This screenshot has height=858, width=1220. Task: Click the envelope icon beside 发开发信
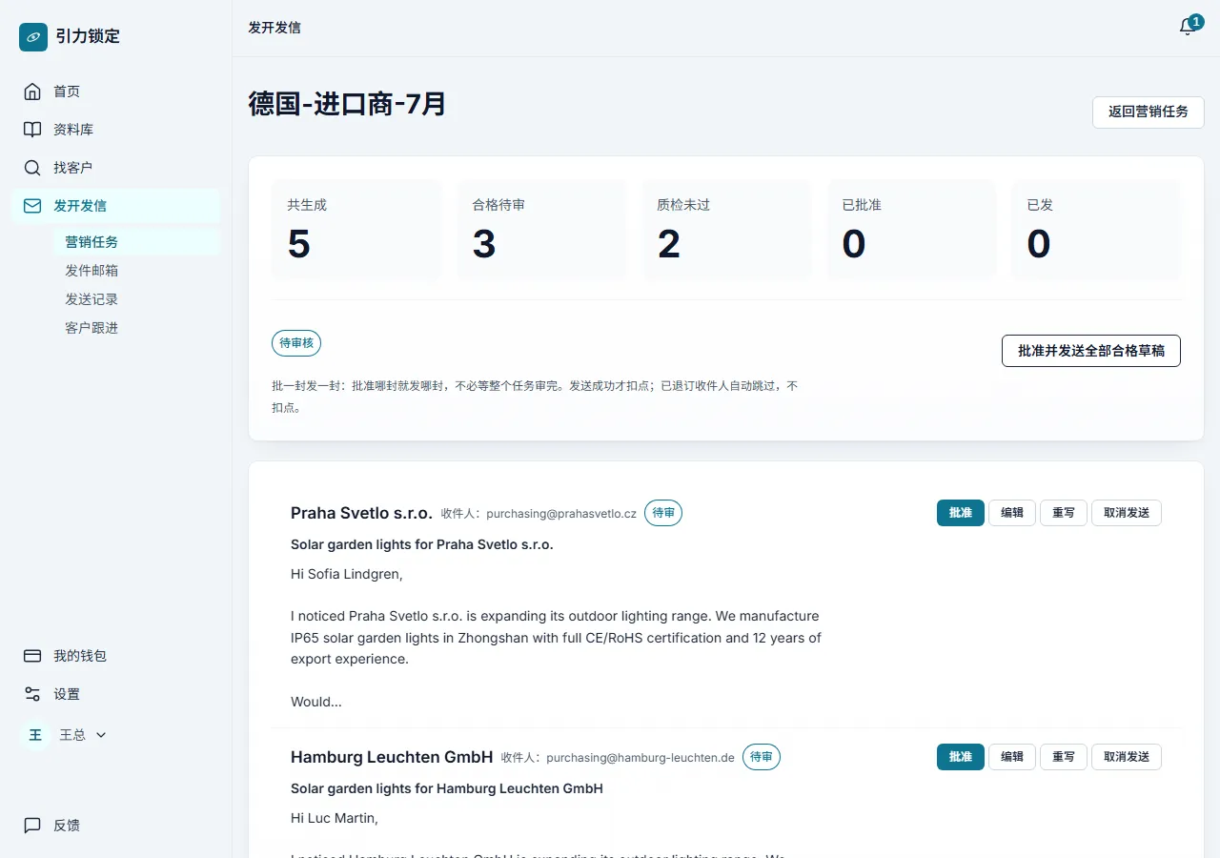tap(32, 206)
